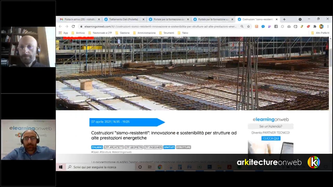This screenshot has height=187, width=333.
Task: Click the orange grid extension icon
Action: click(257, 26)
